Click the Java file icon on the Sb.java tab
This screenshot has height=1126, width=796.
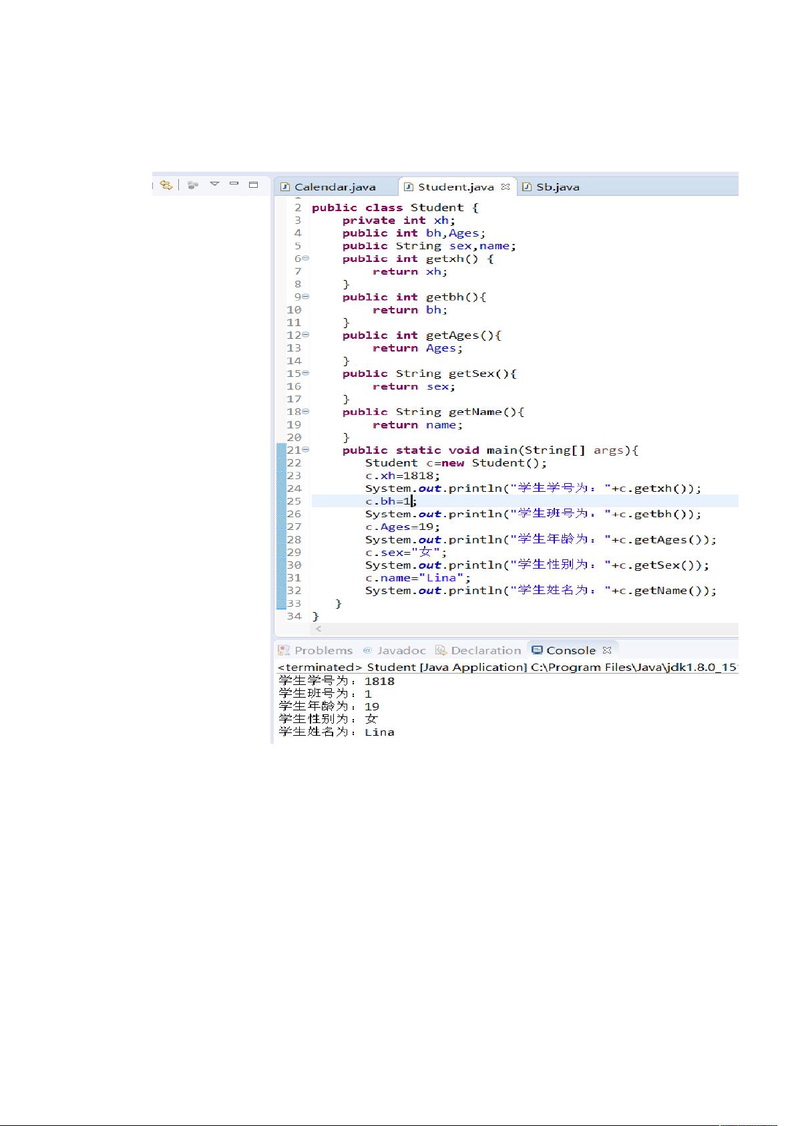[x=527, y=187]
